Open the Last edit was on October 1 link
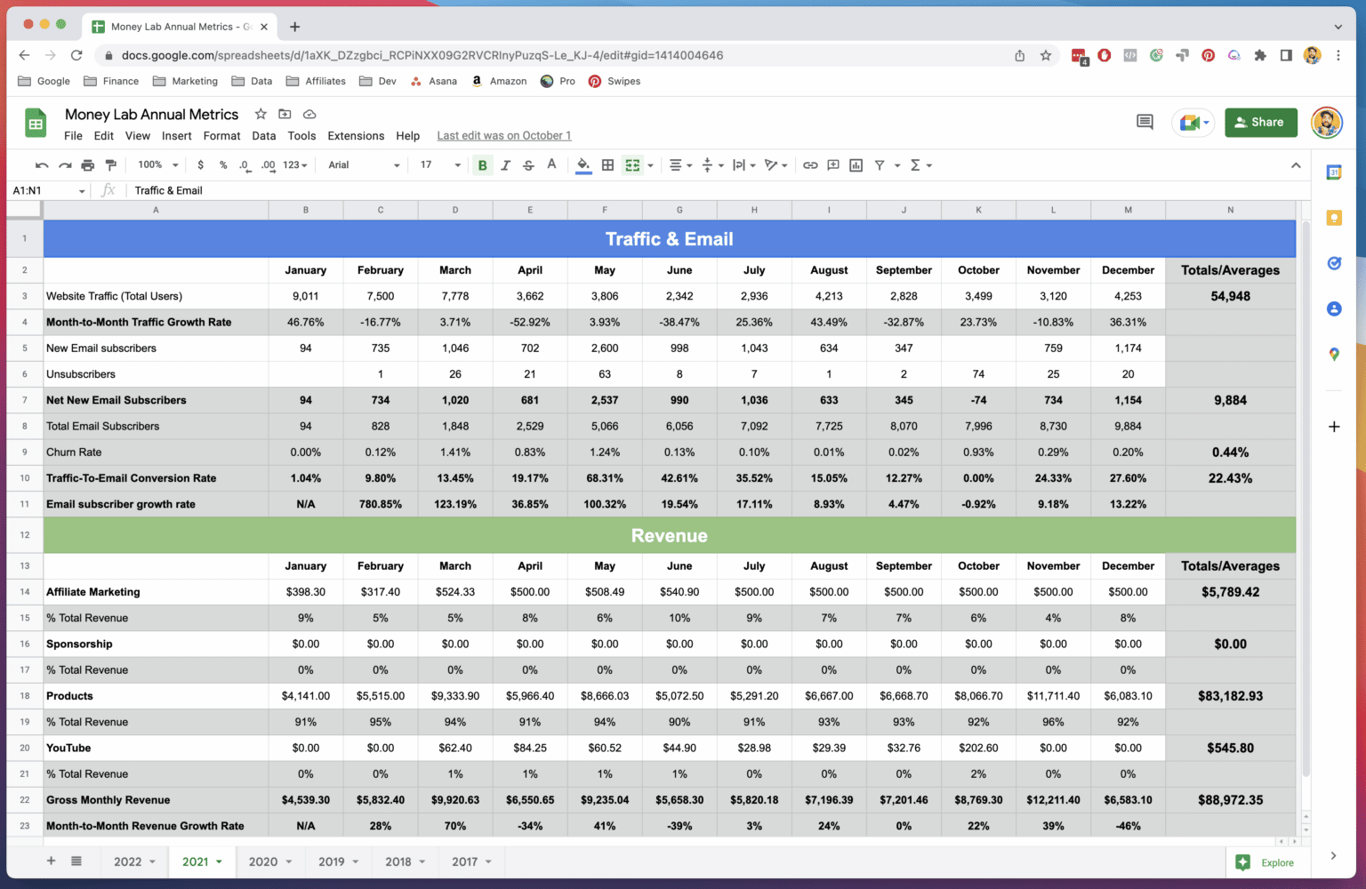This screenshot has height=889, width=1366. coord(503,136)
